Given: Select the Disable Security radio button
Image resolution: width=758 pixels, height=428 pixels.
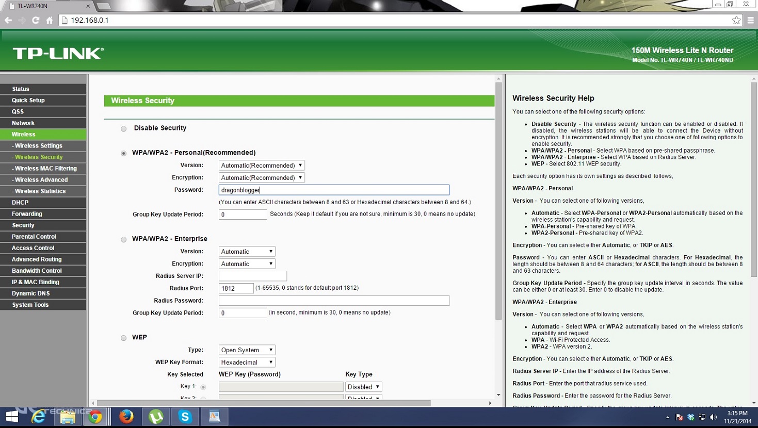Looking at the screenshot, I should tap(124, 129).
